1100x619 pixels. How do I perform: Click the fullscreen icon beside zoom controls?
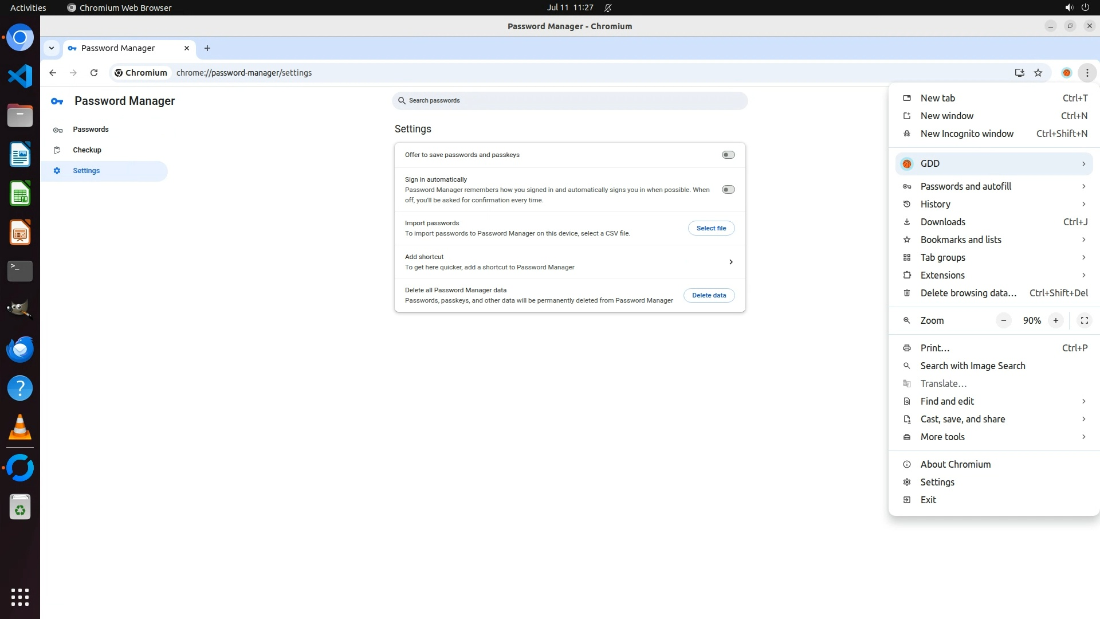[1084, 320]
